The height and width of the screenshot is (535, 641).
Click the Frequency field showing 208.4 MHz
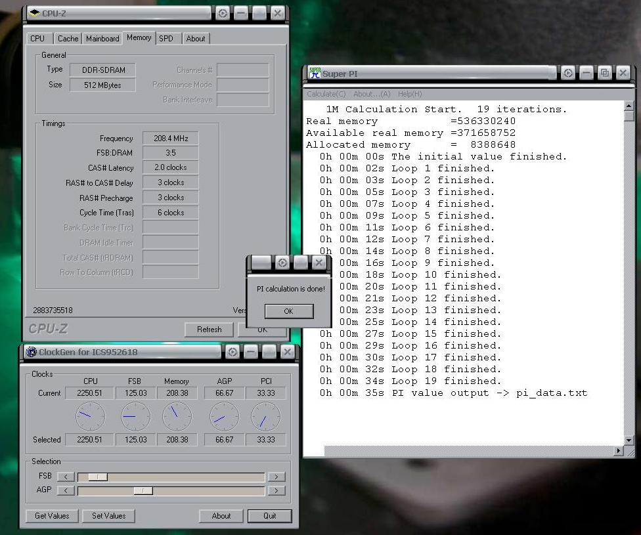coord(171,138)
